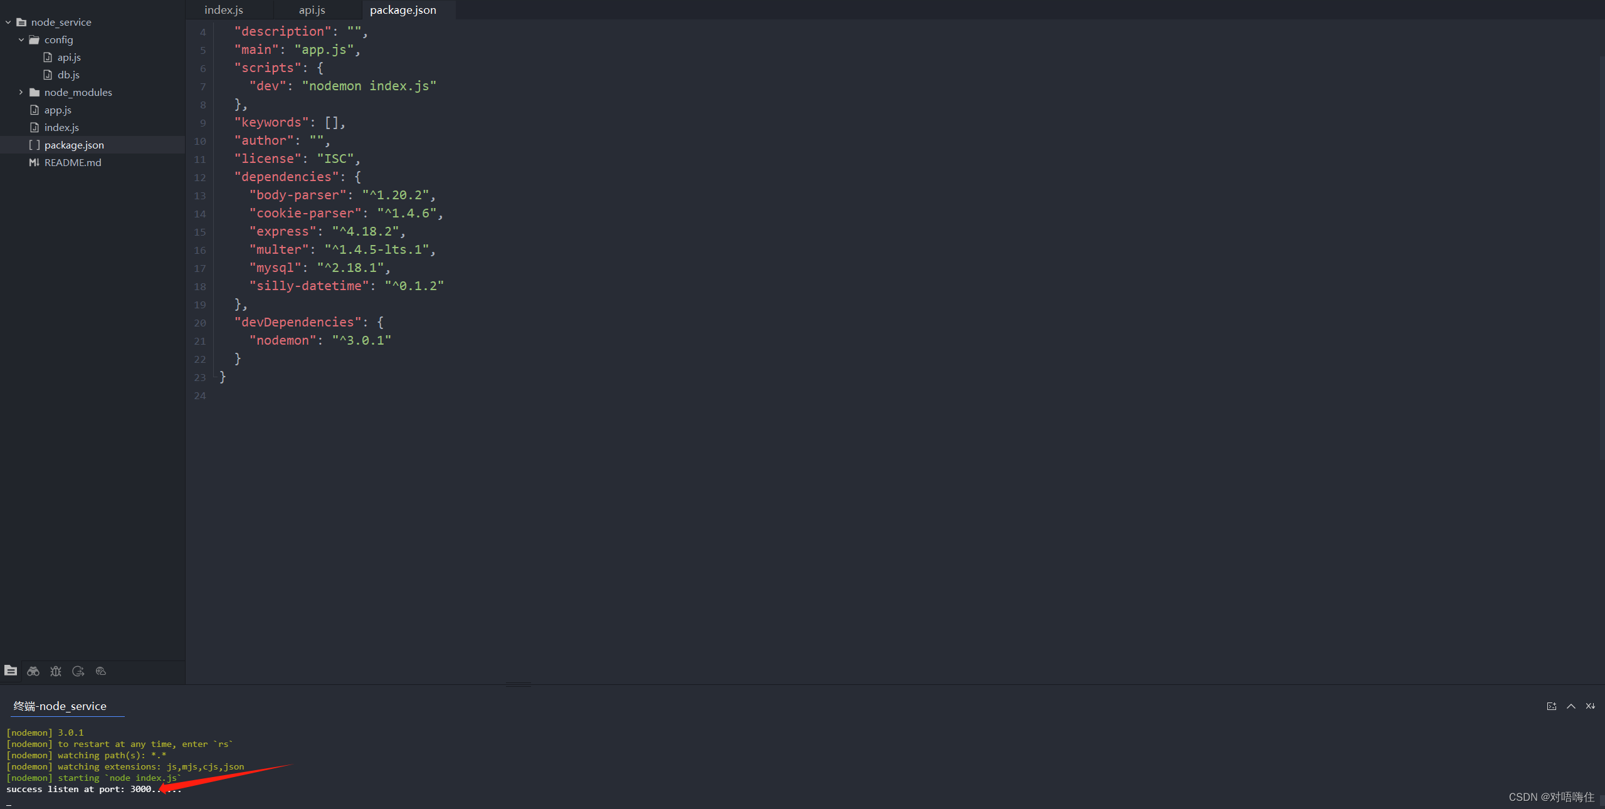This screenshot has height=809, width=1605.
Task: Open db.js in the file tree
Action: point(68,75)
